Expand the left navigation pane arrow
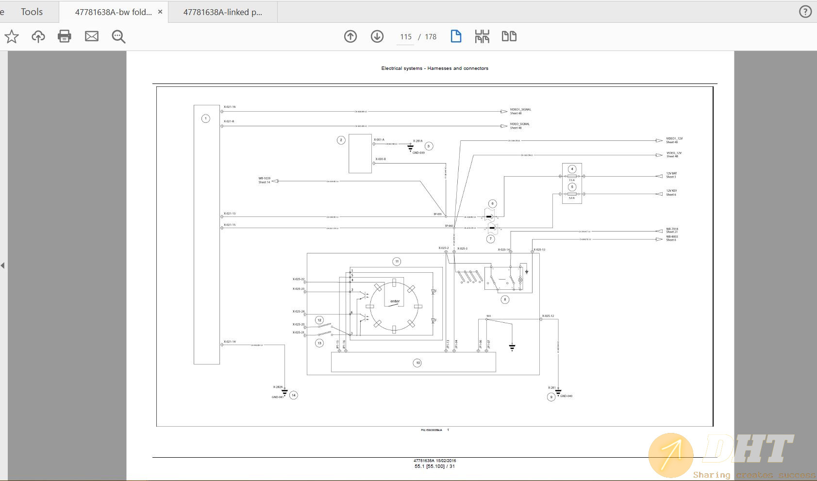 [3, 265]
